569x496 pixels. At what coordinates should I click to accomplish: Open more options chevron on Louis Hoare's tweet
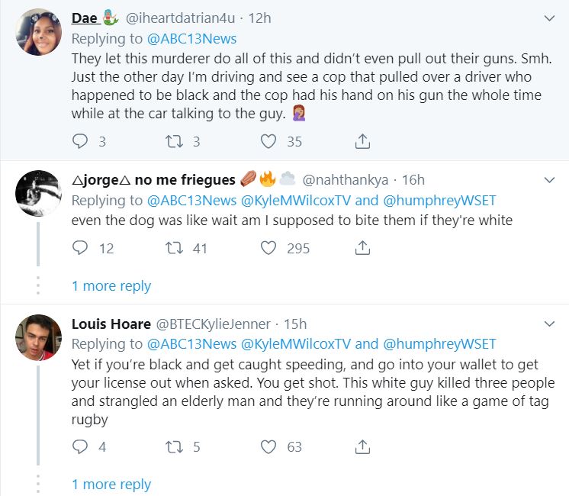[549, 324]
